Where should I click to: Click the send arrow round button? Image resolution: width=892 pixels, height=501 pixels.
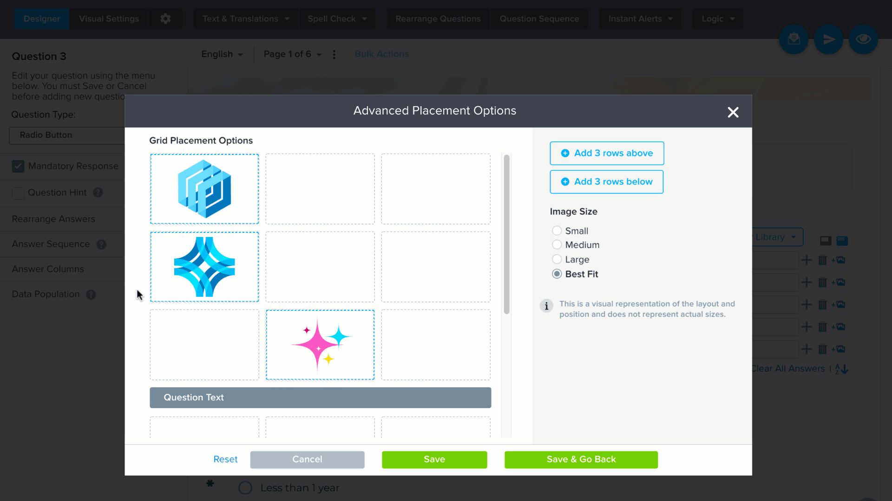coord(828,39)
